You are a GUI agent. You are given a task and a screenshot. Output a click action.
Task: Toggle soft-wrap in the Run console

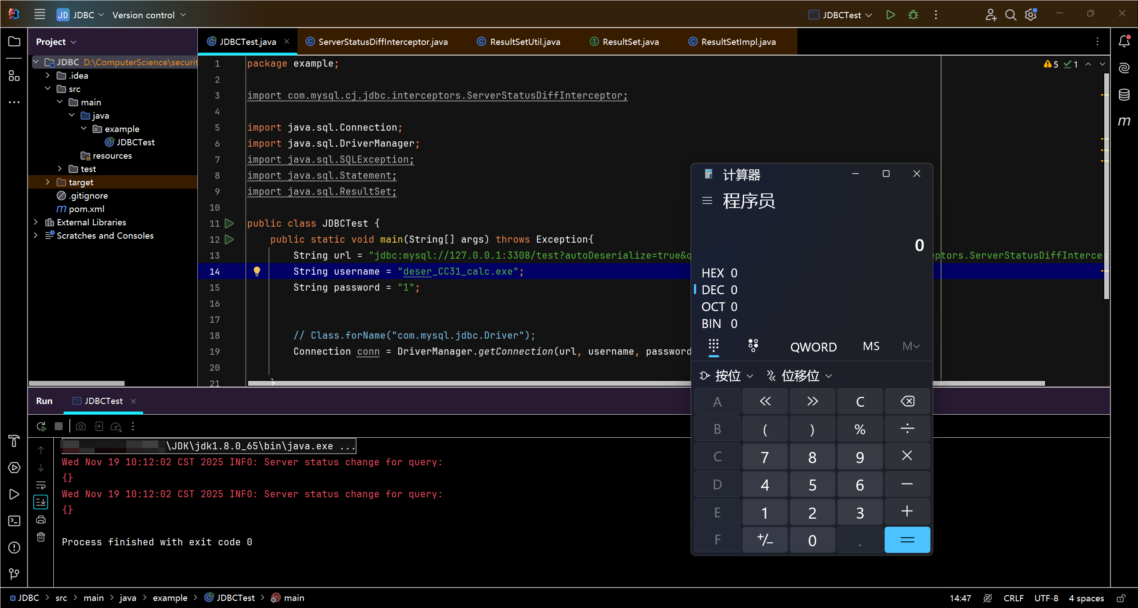click(x=41, y=485)
